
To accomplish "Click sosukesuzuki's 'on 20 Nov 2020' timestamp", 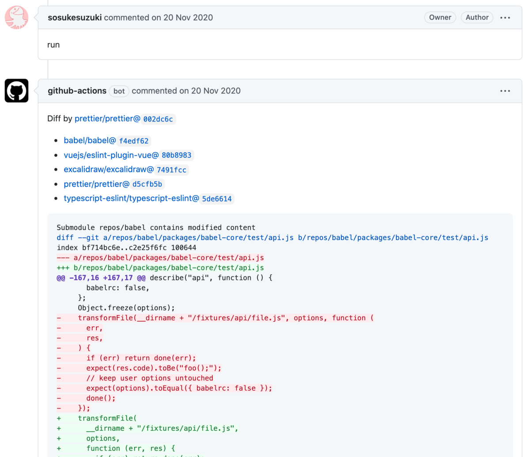I will 182,18.
